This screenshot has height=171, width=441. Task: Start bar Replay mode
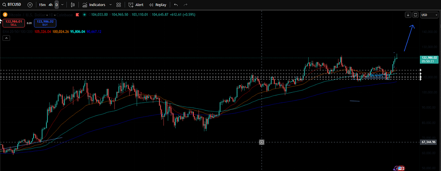click(158, 5)
